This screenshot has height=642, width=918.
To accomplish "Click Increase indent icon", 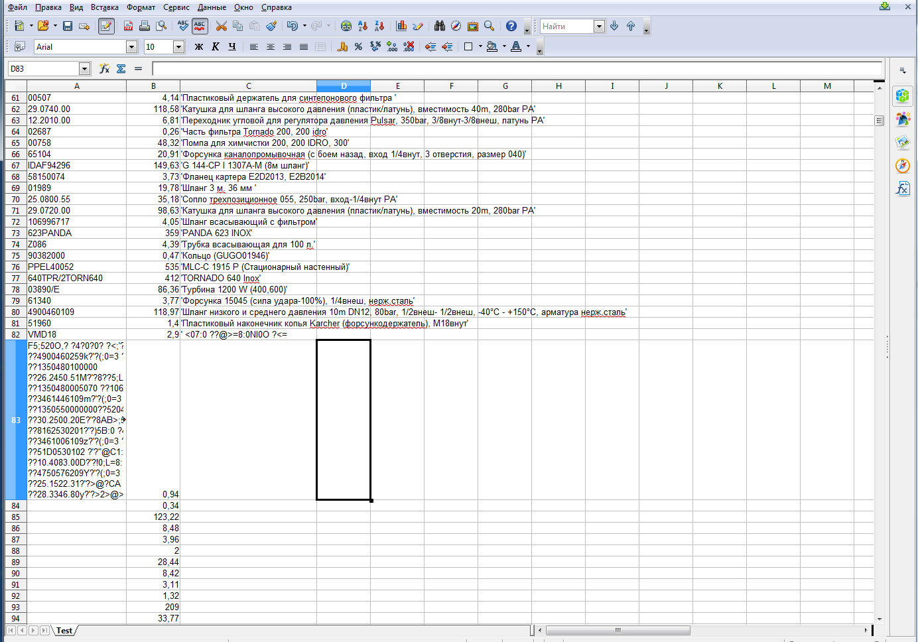I will tap(447, 46).
